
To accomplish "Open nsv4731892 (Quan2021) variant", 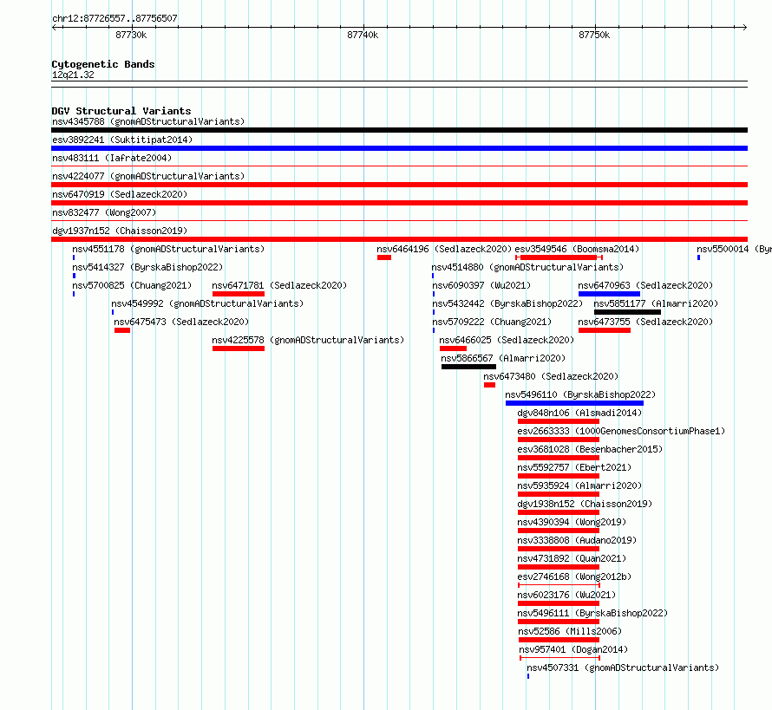I will pos(572,558).
